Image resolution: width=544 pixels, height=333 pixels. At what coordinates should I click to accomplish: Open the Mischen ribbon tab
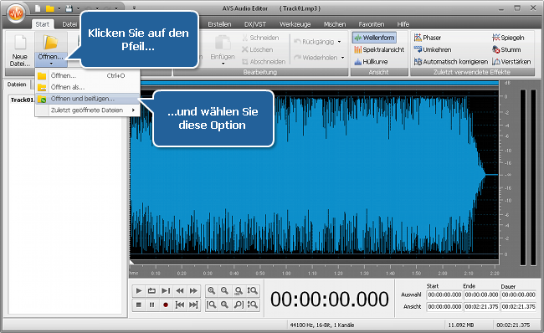point(335,24)
